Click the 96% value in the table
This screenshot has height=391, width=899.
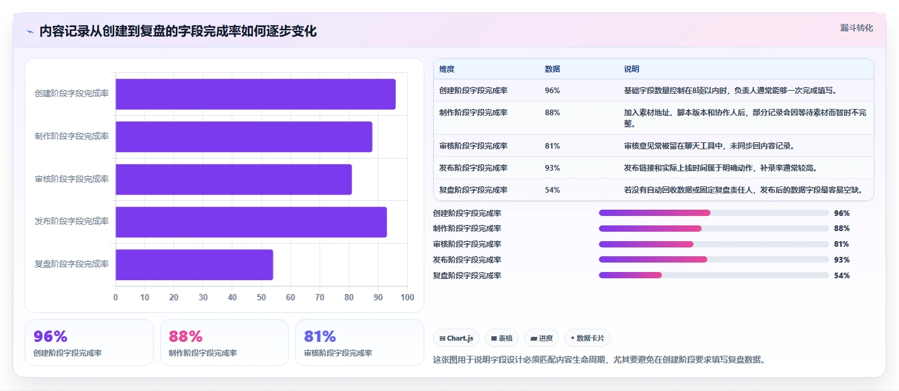coord(552,90)
